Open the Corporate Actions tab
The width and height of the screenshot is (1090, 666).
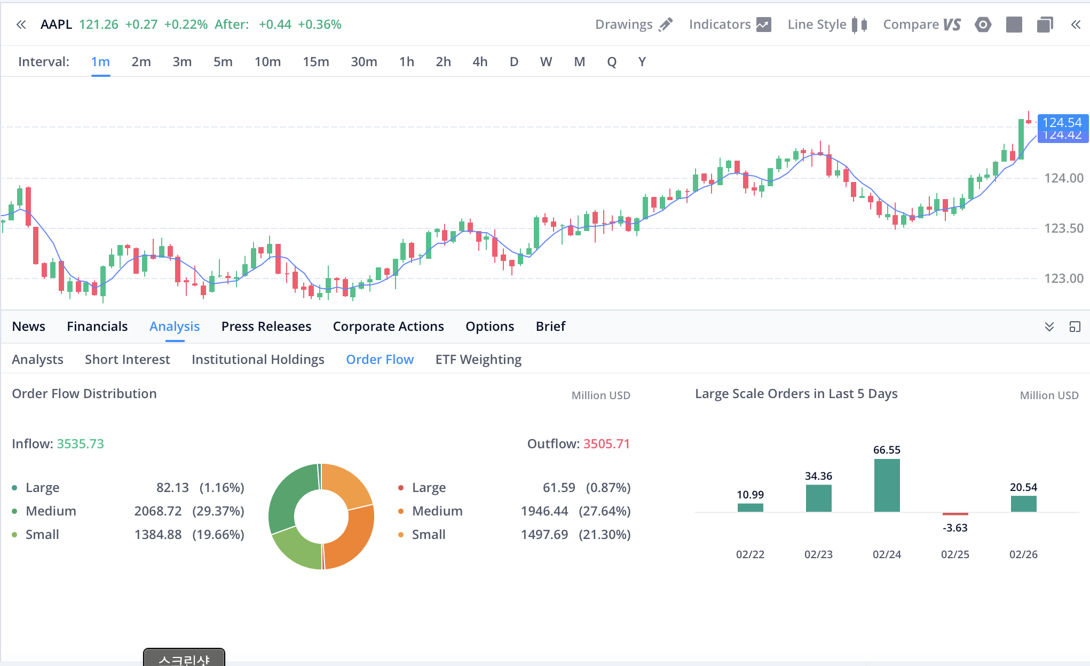(389, 327)
